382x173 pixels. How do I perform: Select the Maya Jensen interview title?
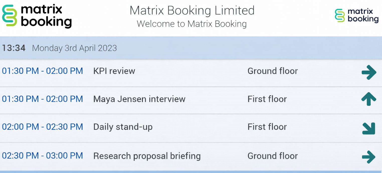139,99
